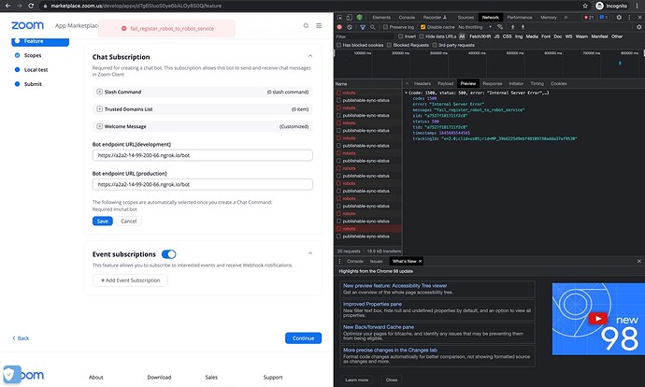Open drawer kebab menu beside Console tab
The width and height of the screenshot is (645, 387).
click(339, 261)
